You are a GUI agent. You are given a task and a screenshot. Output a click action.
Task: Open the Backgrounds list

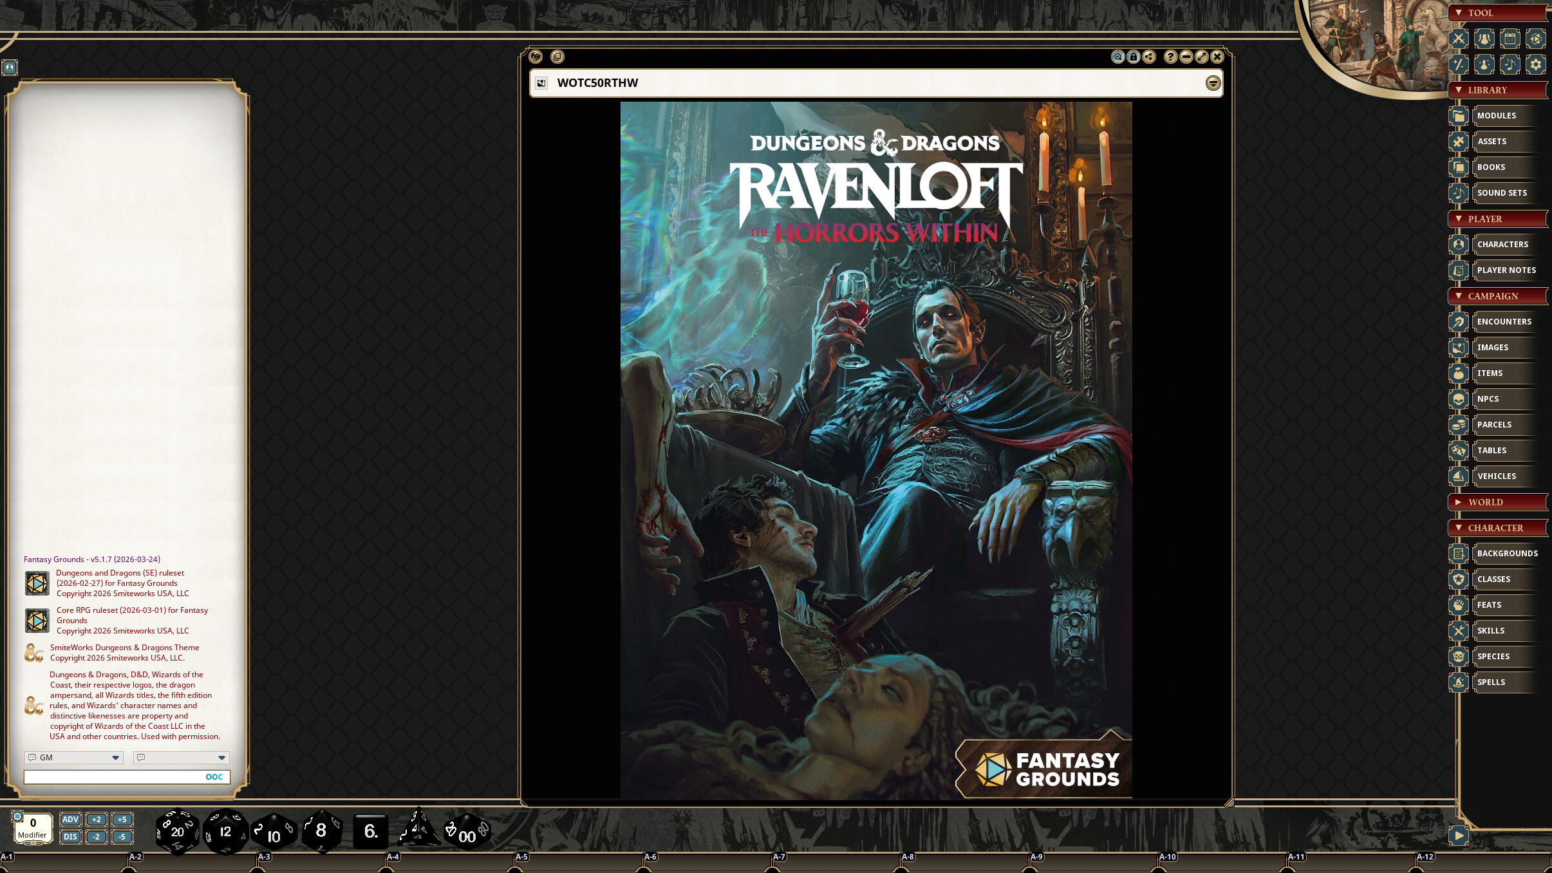[1507, 554]
